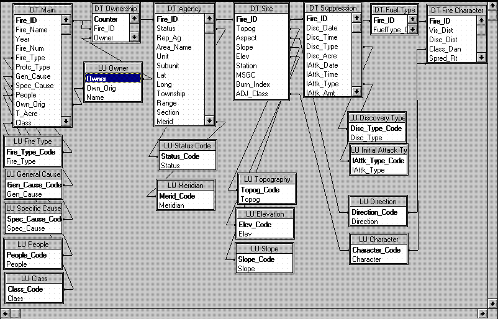Select Merid_Code in LU Meridian
Screen dimensions: 498x319
(x=177, y=196)
